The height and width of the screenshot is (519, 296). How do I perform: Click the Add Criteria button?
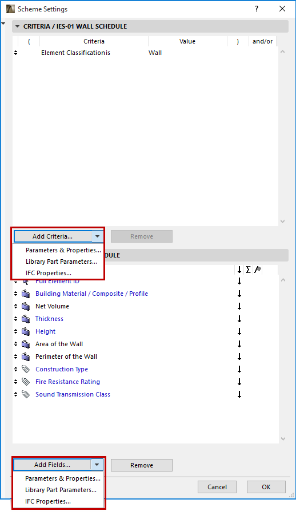pos(53,236)
